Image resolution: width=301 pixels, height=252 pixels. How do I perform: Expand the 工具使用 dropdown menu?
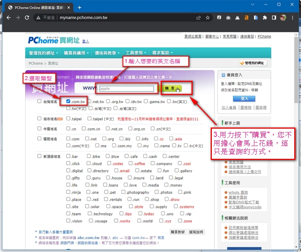pos(136,53)
